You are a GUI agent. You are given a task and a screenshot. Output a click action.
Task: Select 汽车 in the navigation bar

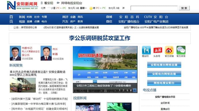[x=65, y=22]
